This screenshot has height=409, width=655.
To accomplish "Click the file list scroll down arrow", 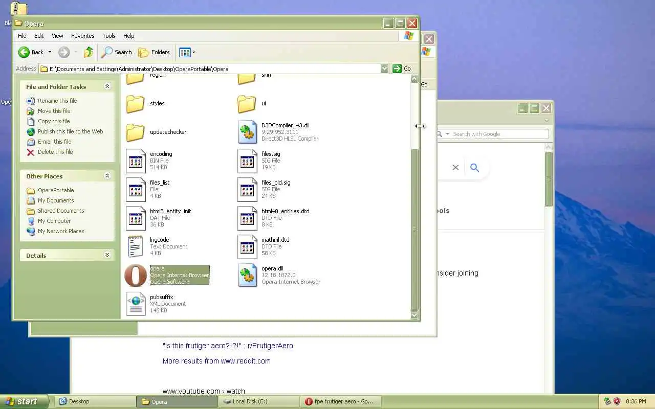I will pyautogui.click(x=414, y=315).
